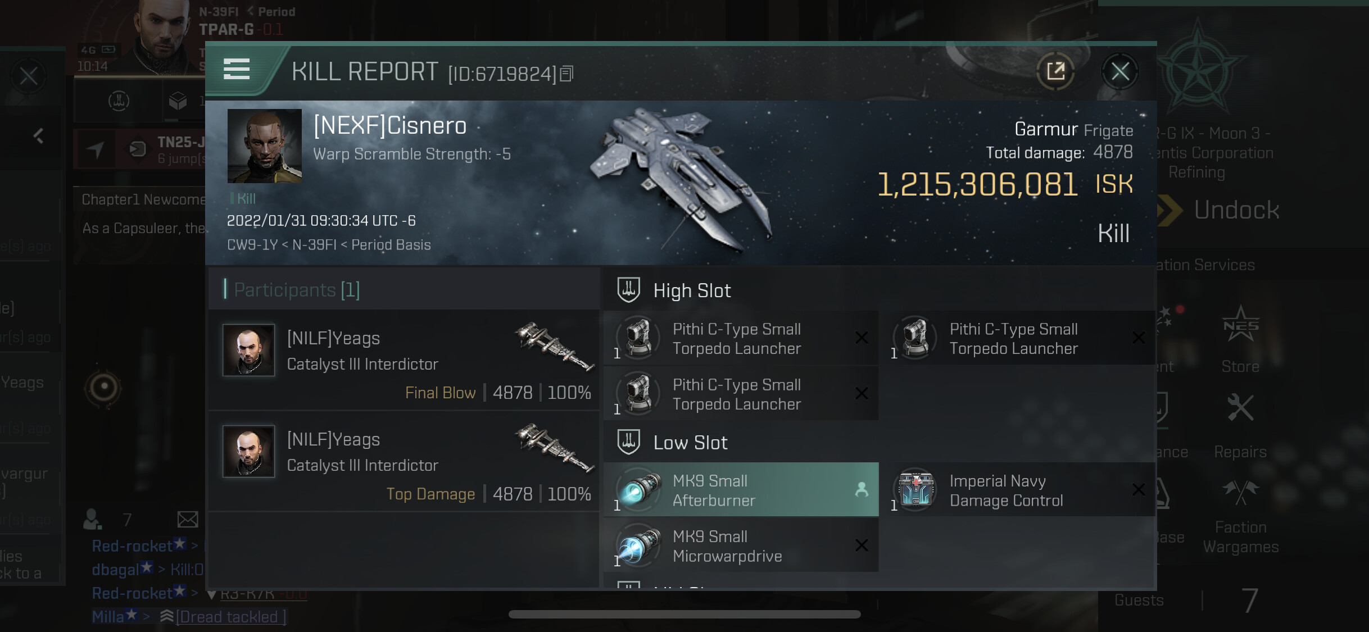
Task: Close the kill report window
Action: pyautogui.click(x=1119, y=71)
